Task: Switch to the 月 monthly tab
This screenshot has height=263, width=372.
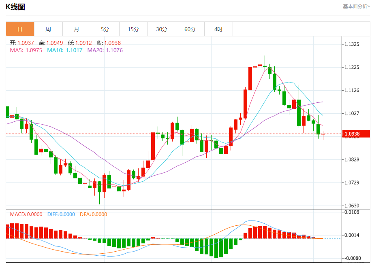Action: coord(77,29)
